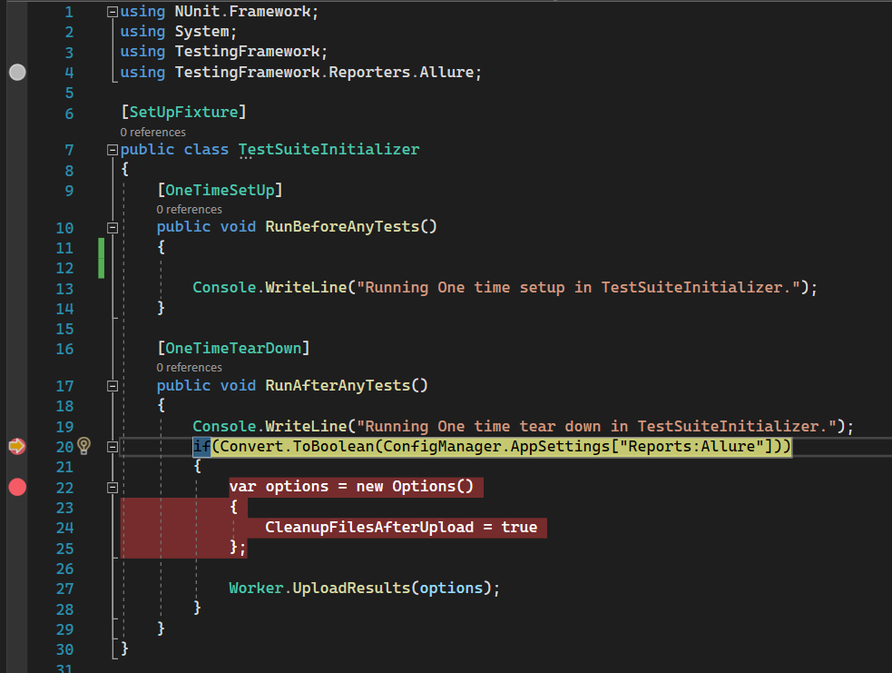Click the TestSuiteInitializer class name

click(x=328, y=150)
